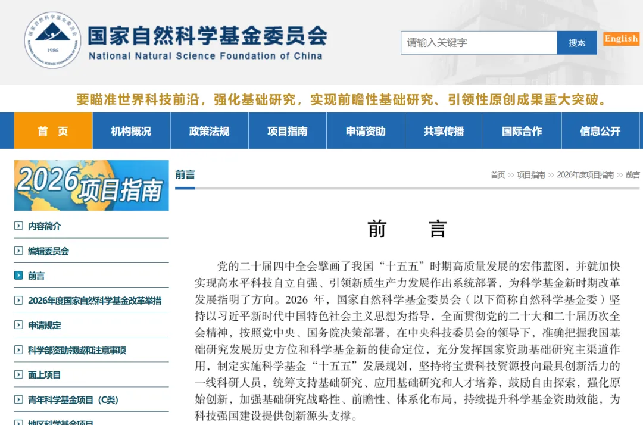Image resolution: width=643 pixels, height=425 pixels.
Task: Click arrow icon beside 2026年度国家自然科学基金改革举措
Action: click(18, 301)
